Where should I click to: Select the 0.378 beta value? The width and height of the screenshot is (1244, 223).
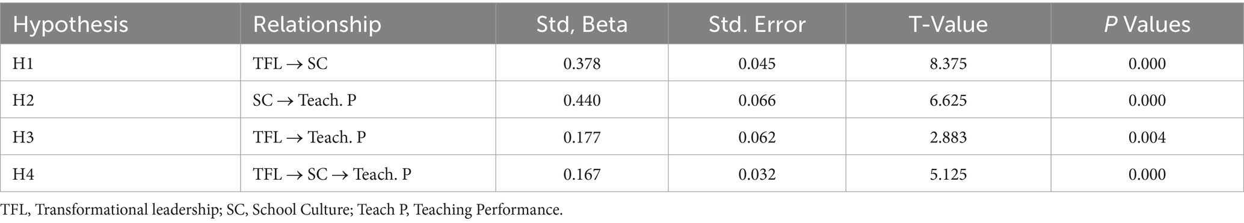click(582, 63)
